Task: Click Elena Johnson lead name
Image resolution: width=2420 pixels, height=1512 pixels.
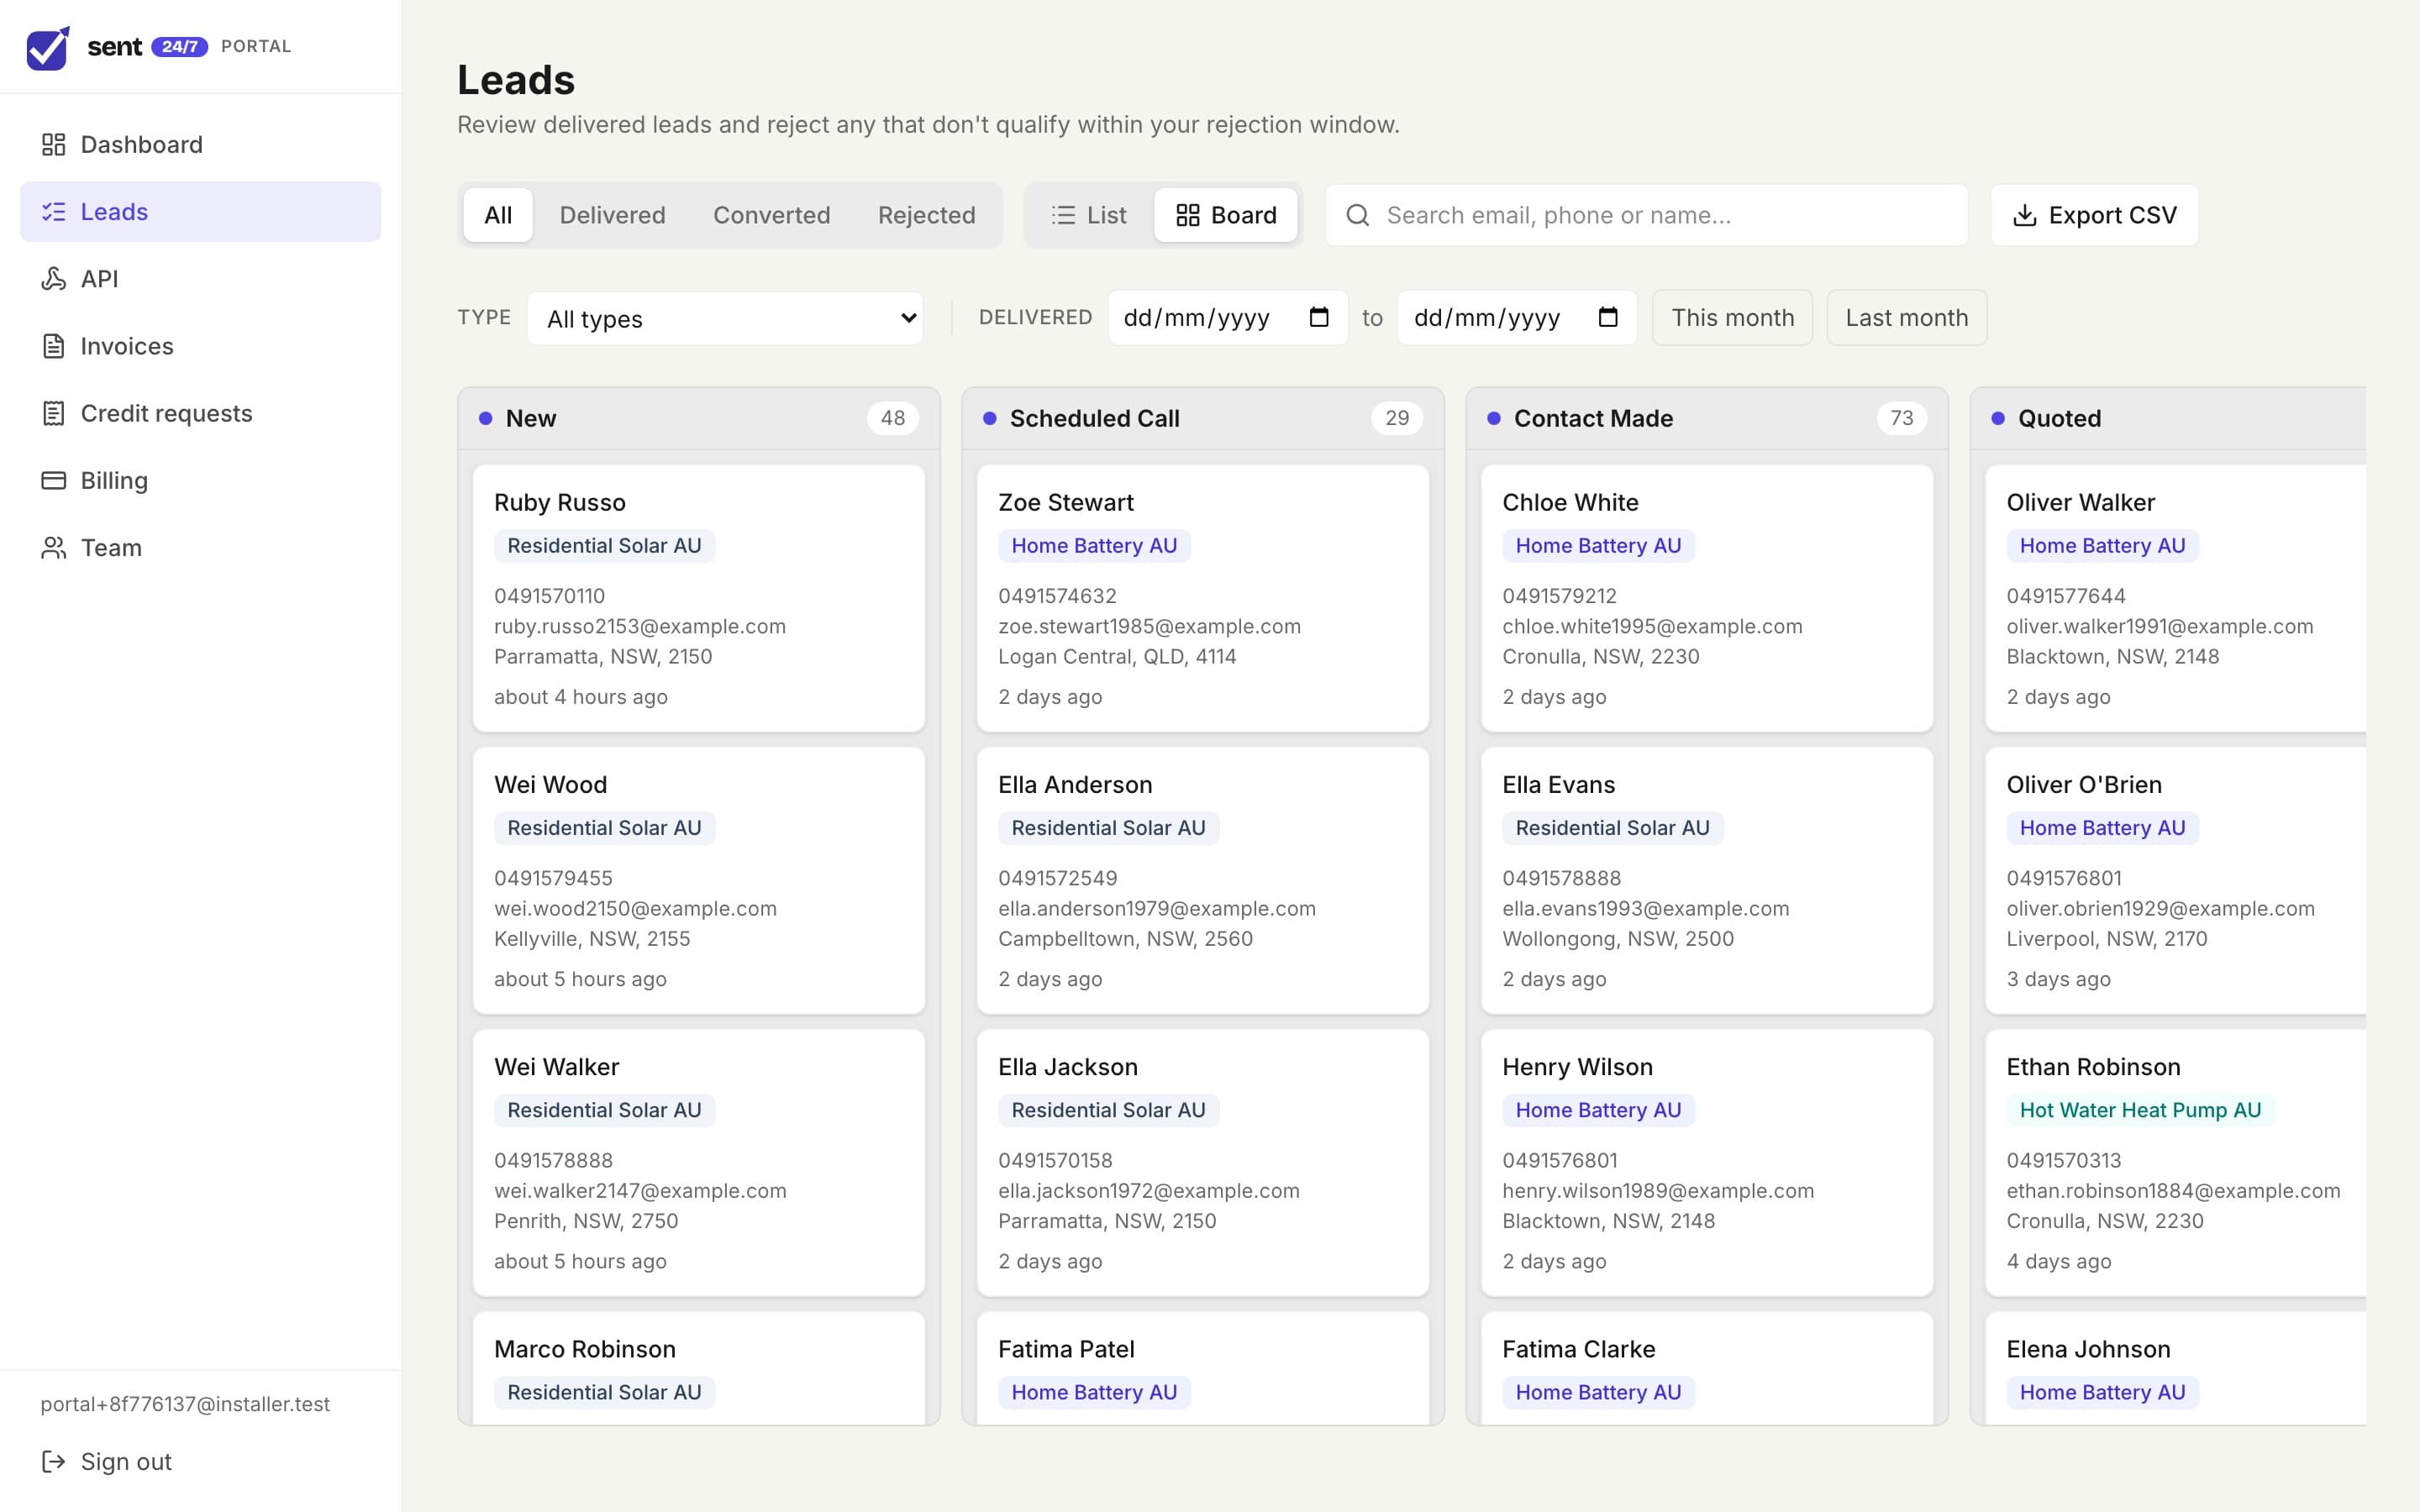Action: pos(2088,1349)
